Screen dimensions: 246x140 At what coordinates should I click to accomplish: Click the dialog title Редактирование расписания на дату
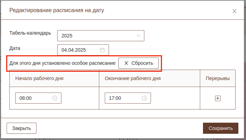click(x=57, y=10)
